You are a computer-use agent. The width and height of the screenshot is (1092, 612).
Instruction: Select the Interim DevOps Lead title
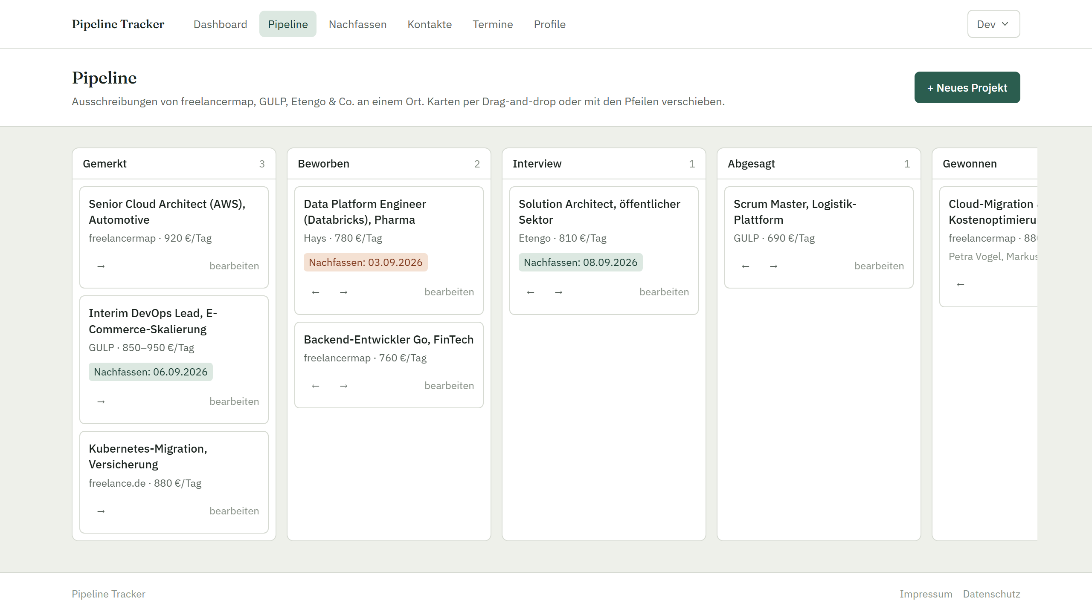pos(153,321)
